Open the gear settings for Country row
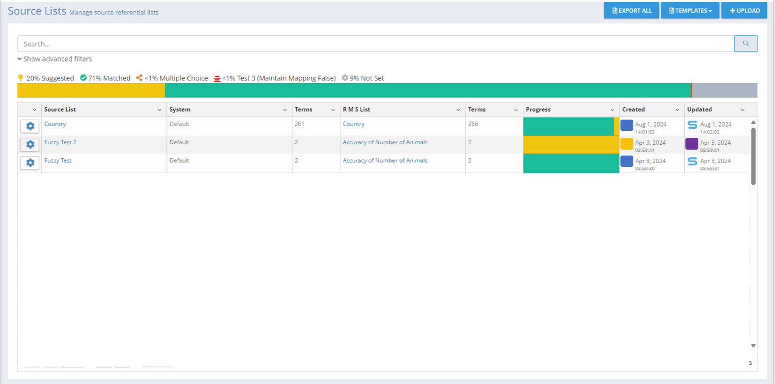This screenshot has height=384, width=775. coord(30,126)
